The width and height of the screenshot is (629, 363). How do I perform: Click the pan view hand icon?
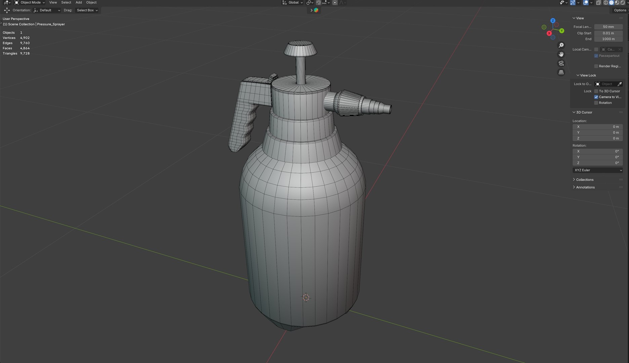[x=561, y=54]
